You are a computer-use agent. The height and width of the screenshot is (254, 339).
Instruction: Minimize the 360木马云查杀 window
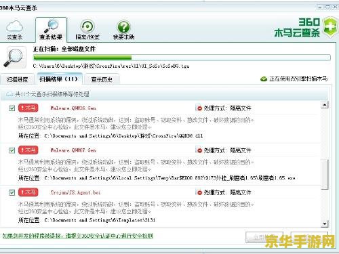coord(320,7)
